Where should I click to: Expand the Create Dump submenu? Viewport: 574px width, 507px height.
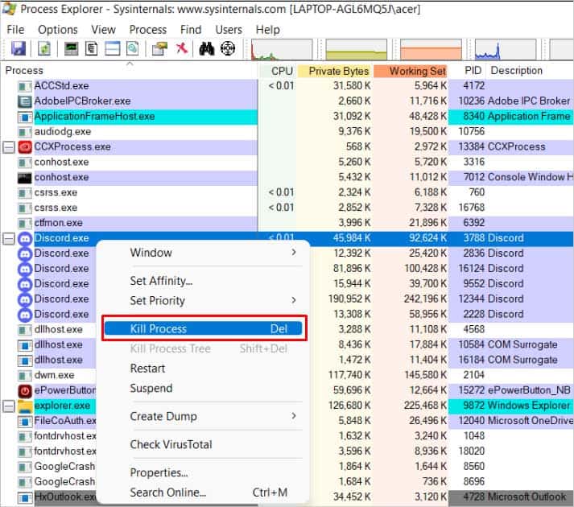tap(204, 416)
